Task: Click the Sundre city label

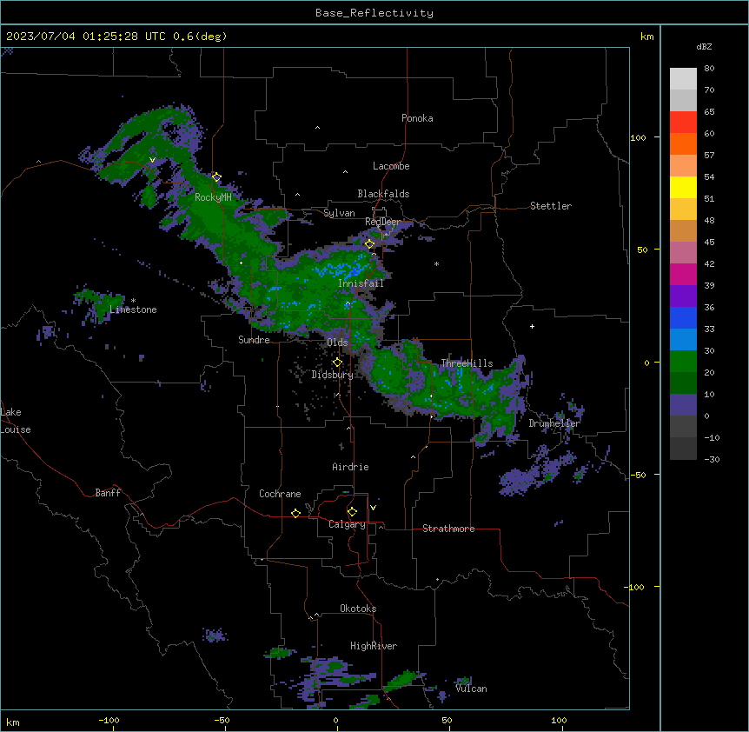Action: point(254,340)
